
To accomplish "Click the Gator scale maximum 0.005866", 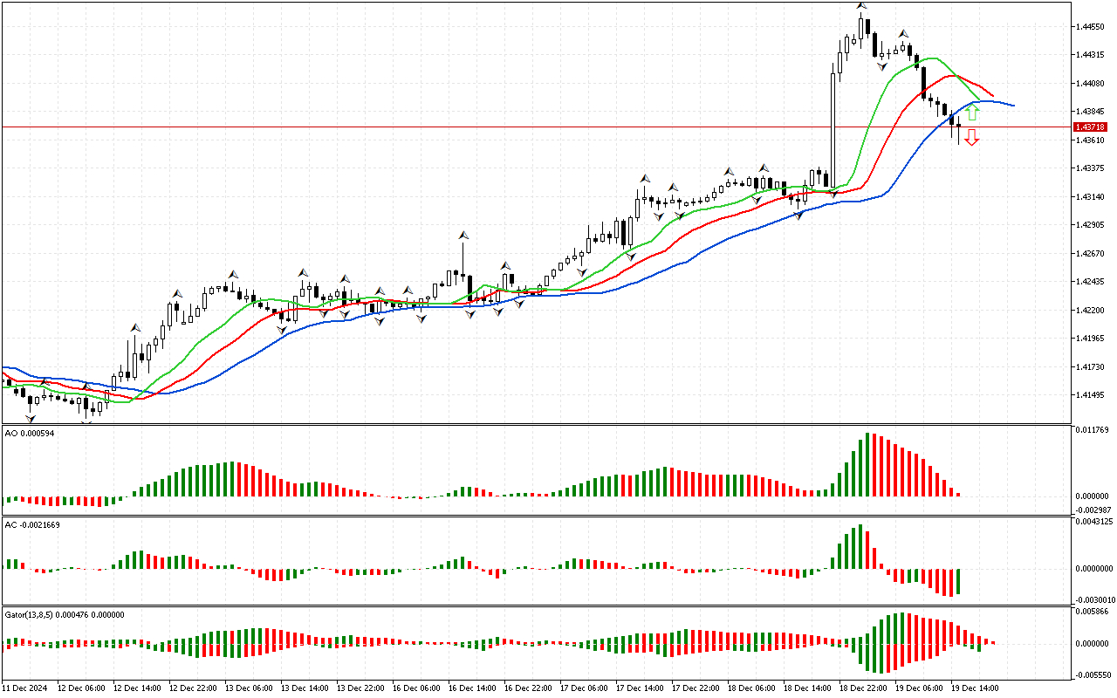I will coord(1093,612).
